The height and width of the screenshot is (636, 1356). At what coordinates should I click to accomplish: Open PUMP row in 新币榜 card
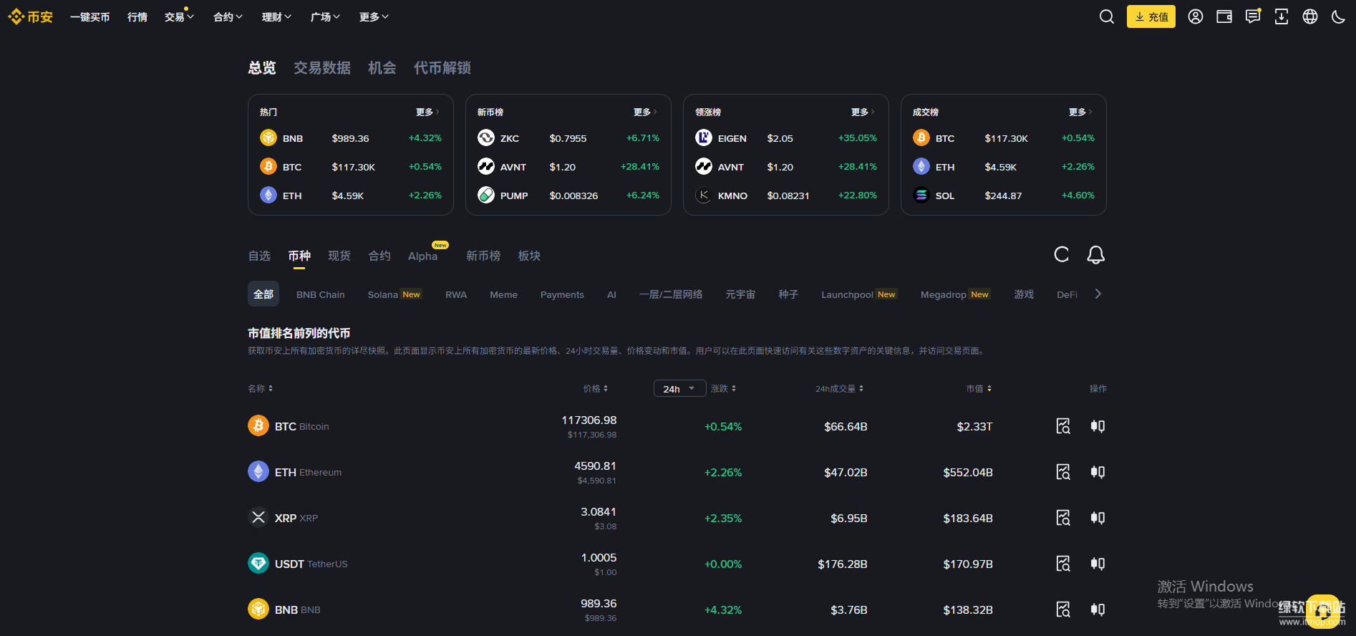tap(568, 195)
